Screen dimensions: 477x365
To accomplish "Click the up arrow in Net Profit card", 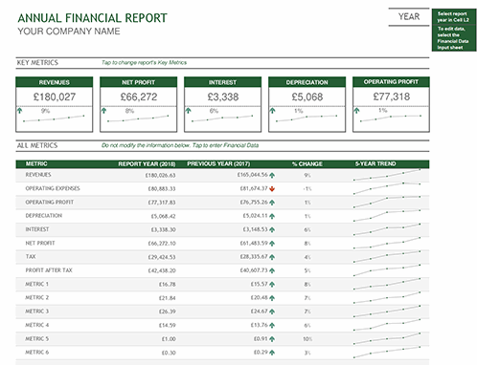I will coord(103,111).
